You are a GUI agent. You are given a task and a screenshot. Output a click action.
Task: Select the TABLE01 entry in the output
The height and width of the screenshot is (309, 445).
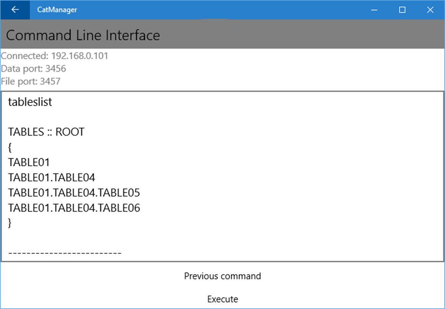[29, 163]
